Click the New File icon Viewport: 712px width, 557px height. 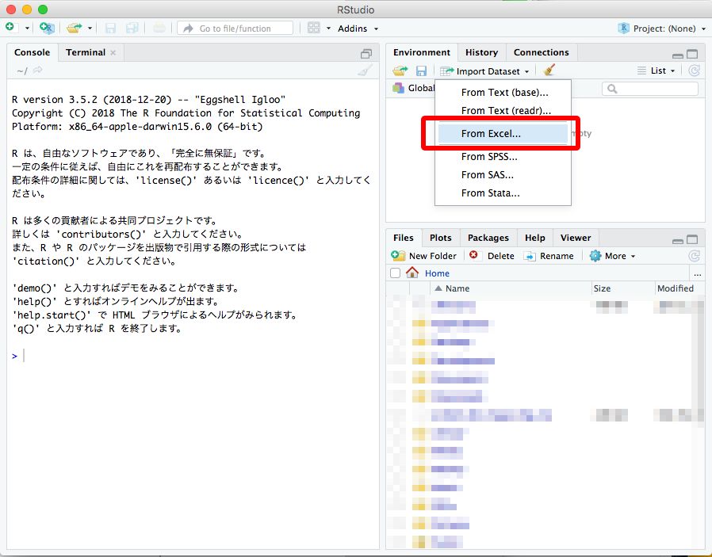[11, 28]
